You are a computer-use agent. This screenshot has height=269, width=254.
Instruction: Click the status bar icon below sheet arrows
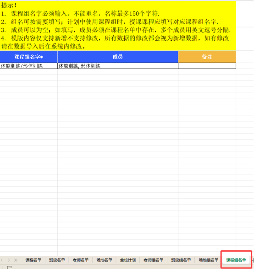click(10, 268)
